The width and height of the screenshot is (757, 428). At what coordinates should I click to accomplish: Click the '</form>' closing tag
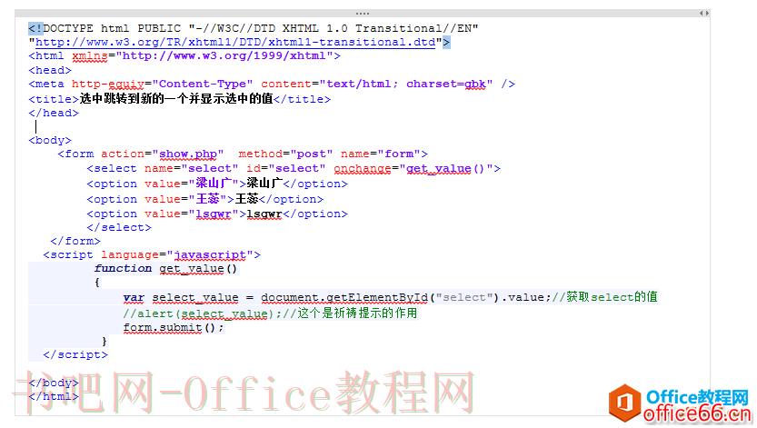click(x=75, y=241)
